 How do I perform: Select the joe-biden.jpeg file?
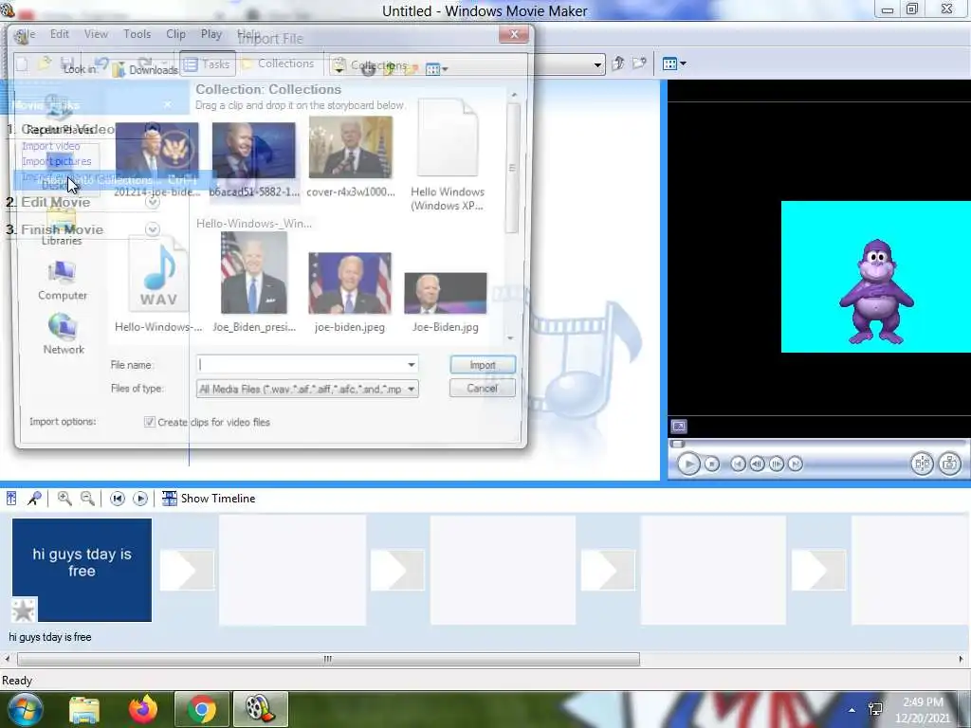click(x=350, y=293)
